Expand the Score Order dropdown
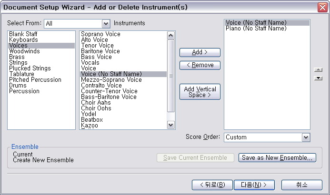The width and height of the screenshot is (330, 195). (x=306, y=137)
